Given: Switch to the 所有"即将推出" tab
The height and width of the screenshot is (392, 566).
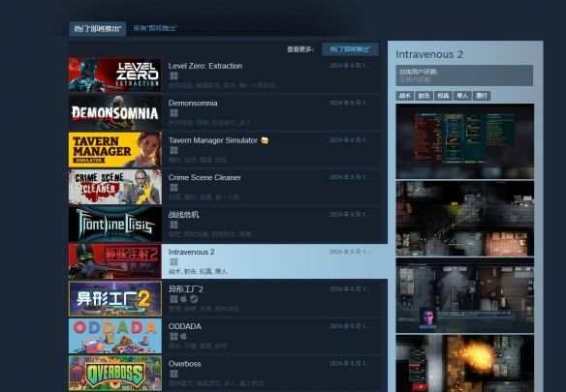Looking at the screenshot, I should (155, 28).
